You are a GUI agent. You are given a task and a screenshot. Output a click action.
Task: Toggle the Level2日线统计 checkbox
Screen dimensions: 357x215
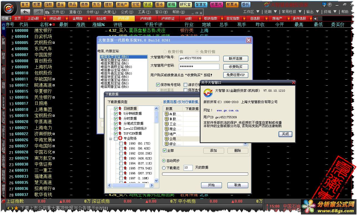click(116, 129)
